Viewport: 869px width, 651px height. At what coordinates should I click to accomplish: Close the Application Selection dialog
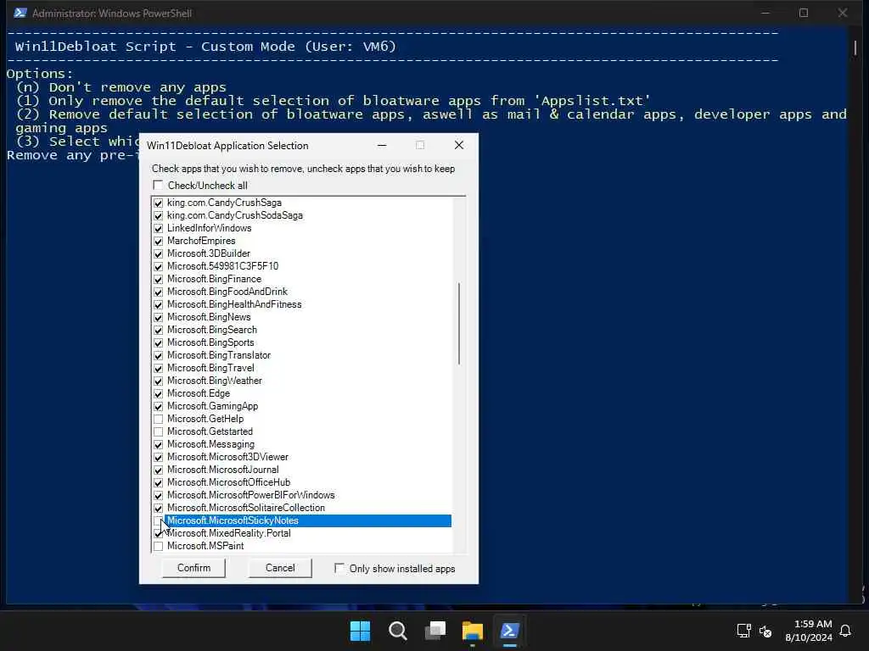(x=459, y=145)
